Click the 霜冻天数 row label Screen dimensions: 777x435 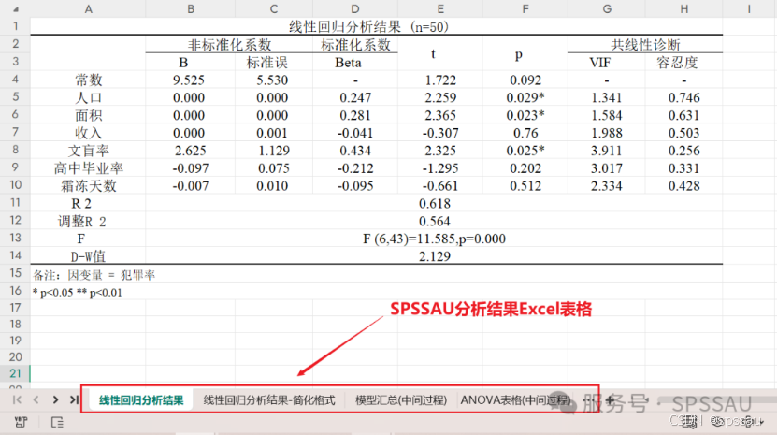click(x=88, y=186)
